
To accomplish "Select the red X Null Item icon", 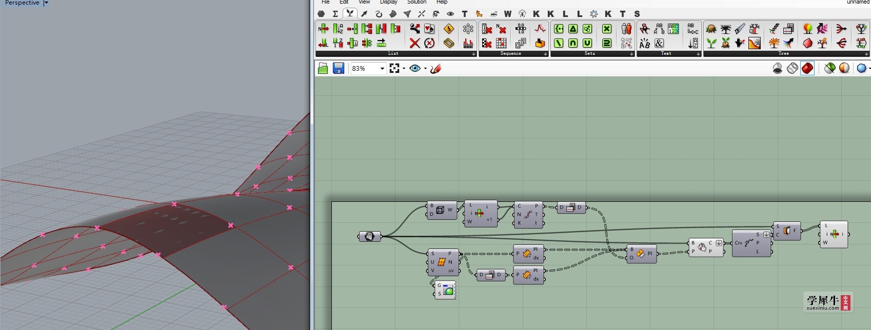I will (x=414, y=43).
